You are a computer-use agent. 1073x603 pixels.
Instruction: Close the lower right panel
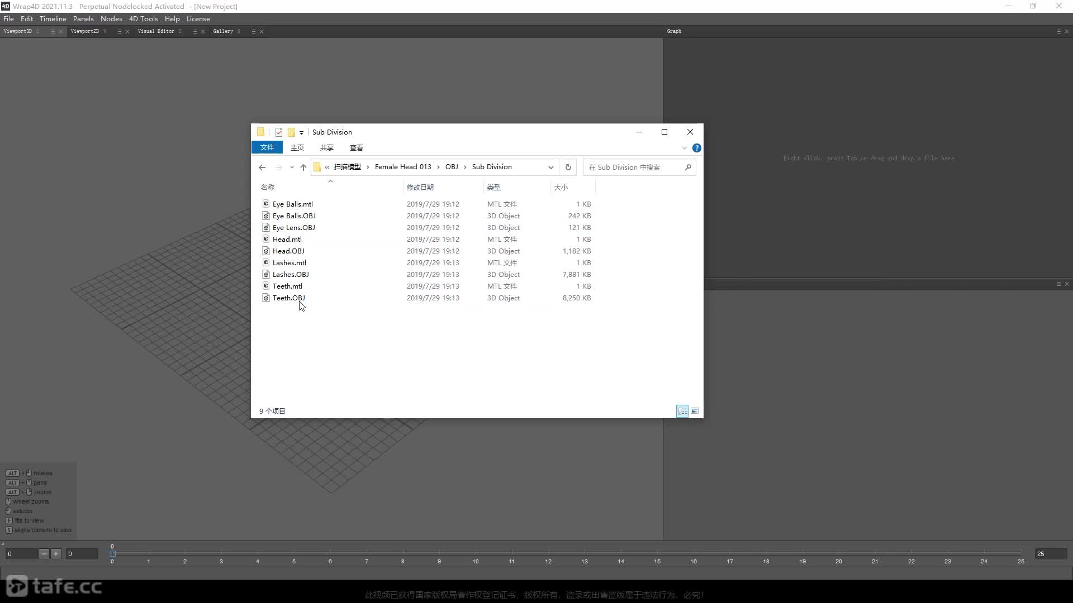tap(1066, 284)
